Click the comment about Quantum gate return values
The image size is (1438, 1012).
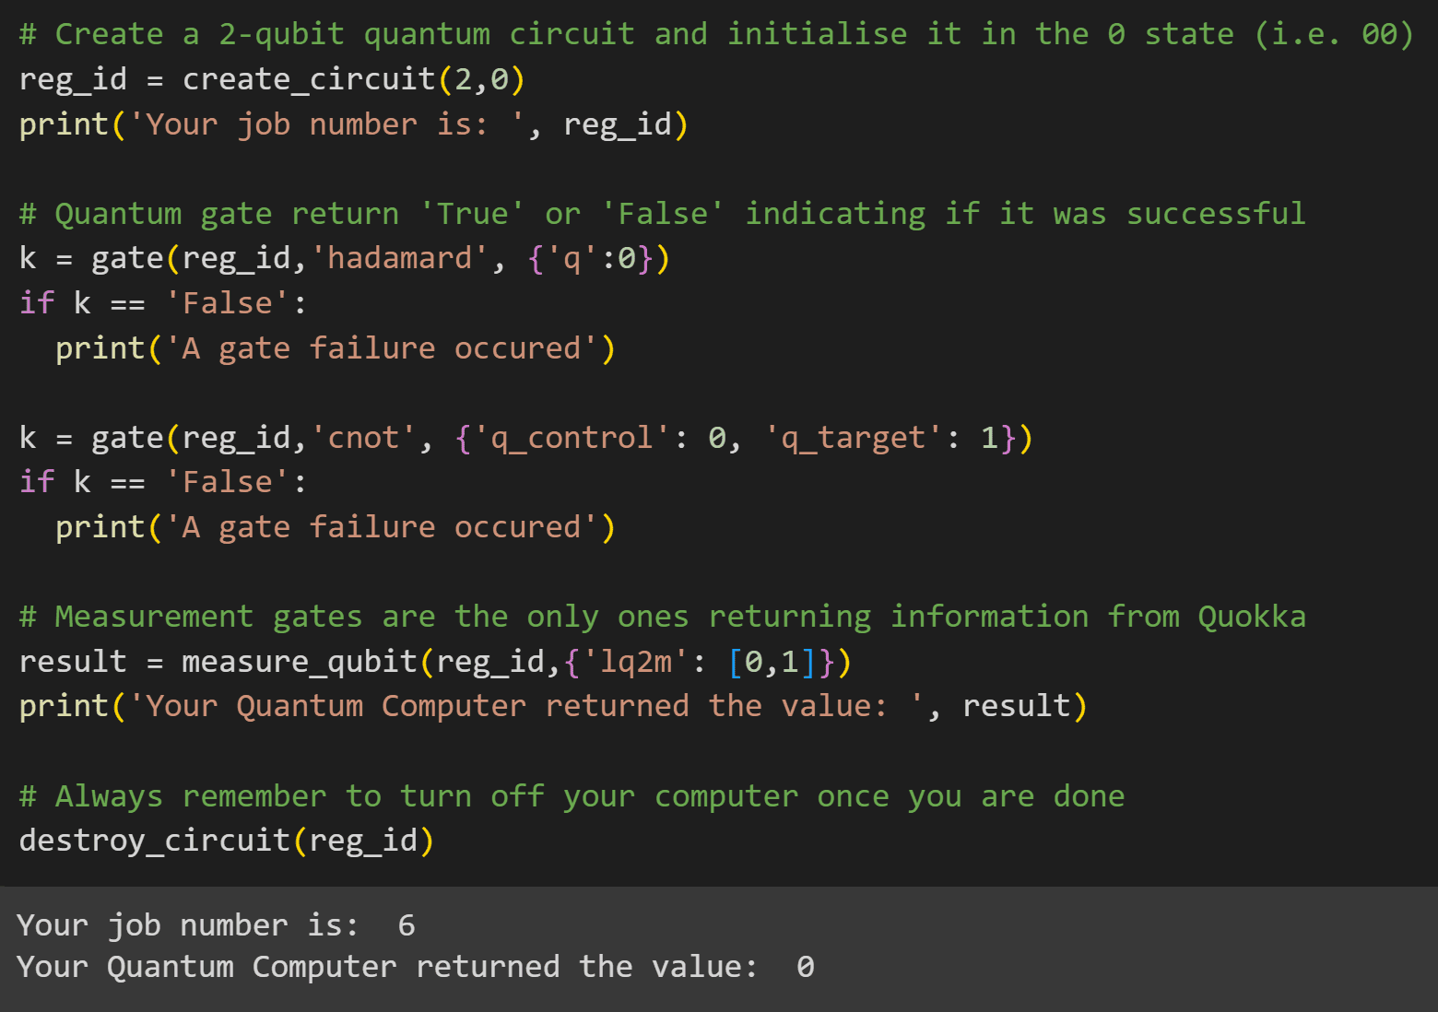click(662, 214)
